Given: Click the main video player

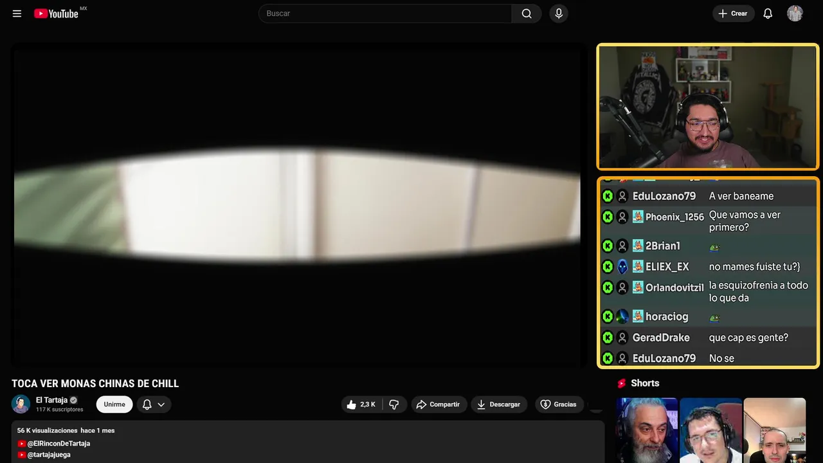Looking at the screenshot, I should point(297,204).
